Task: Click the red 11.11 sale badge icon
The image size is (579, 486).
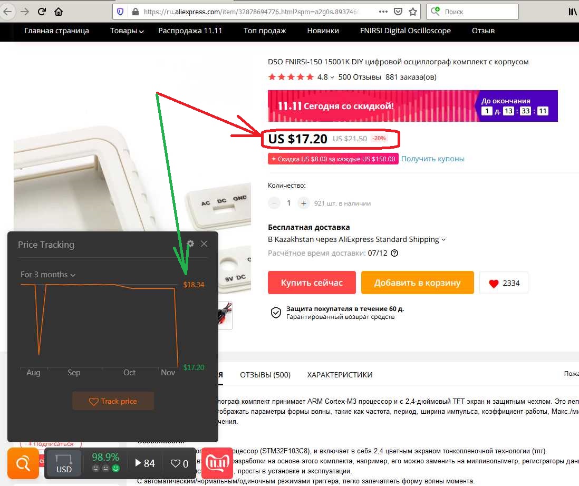Action: pos(217,463)
